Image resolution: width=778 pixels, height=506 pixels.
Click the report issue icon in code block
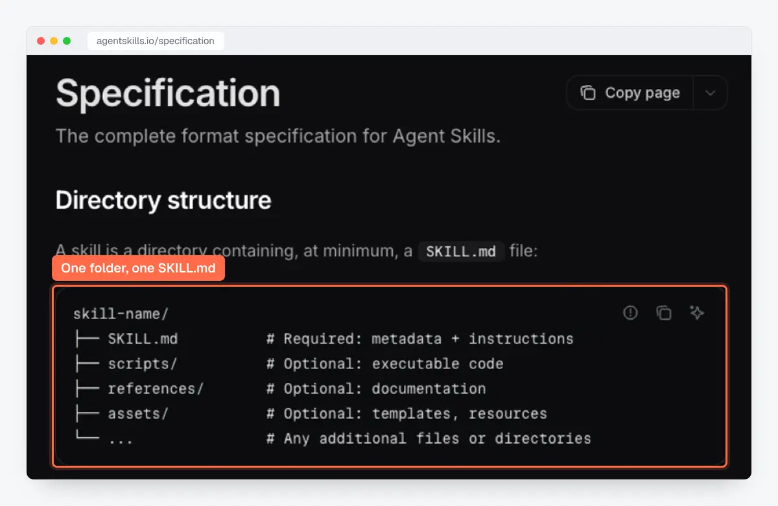pyautogui.click(x=630, y=313)
